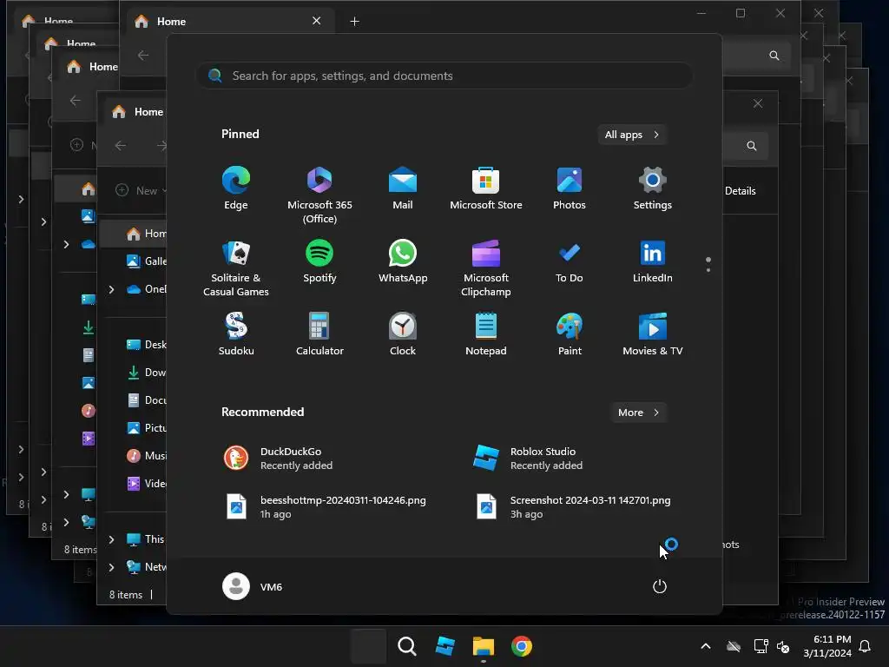The width and height of the screenshot is (889, 667).
Task: Click the power button in Start menu
Action: point(660,586)
